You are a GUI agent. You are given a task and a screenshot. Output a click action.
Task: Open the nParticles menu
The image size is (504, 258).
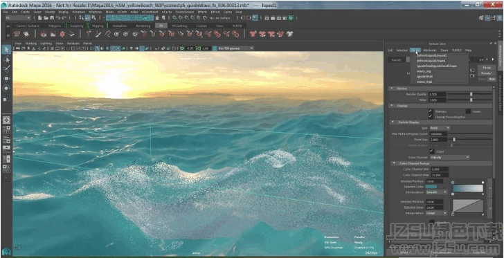pos(95,12)
